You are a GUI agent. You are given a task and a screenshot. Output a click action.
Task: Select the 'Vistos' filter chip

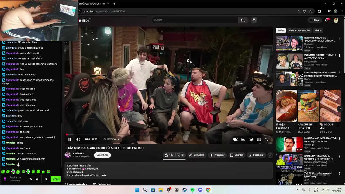[x=318, y=30]
